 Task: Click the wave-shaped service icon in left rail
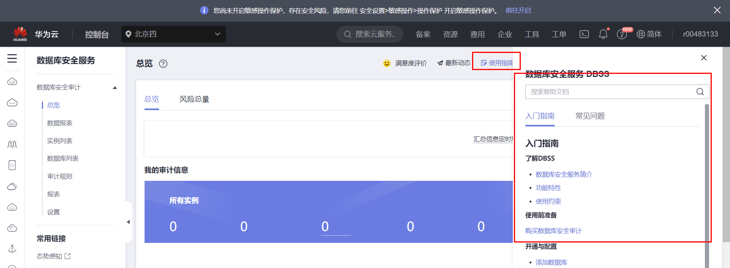pyautogui.click(x=12, y=144)
